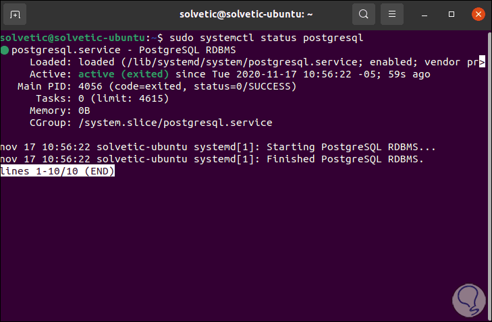Click the search magnifier icon
This screenshot has height=322, width=492.
[x=364, y=13]
